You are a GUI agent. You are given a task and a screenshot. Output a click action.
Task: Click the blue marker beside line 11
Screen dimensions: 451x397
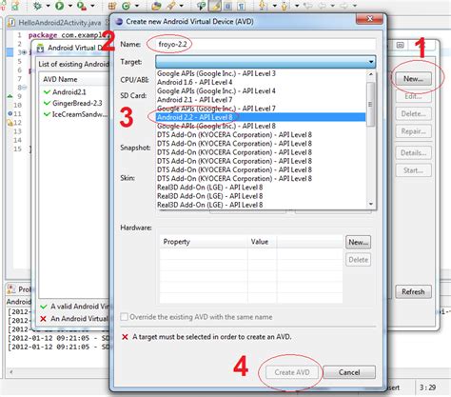click(x=10, y=113)
